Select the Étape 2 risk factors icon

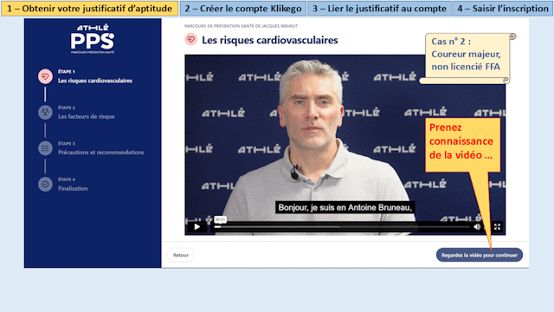pyautogui.click(x=45, y=113)
